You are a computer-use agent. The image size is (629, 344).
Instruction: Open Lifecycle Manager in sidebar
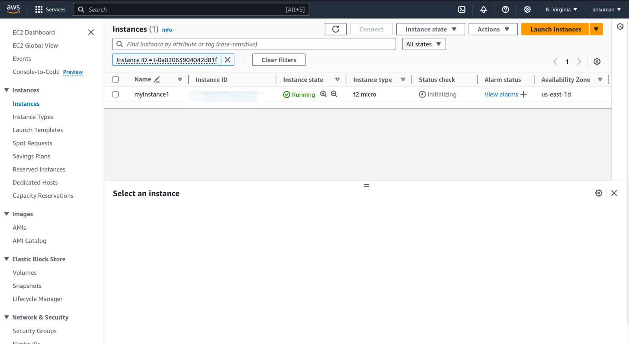(38, 299)
